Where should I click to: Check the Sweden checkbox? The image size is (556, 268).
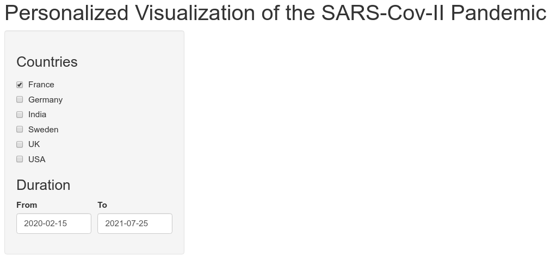click(20, 130)
